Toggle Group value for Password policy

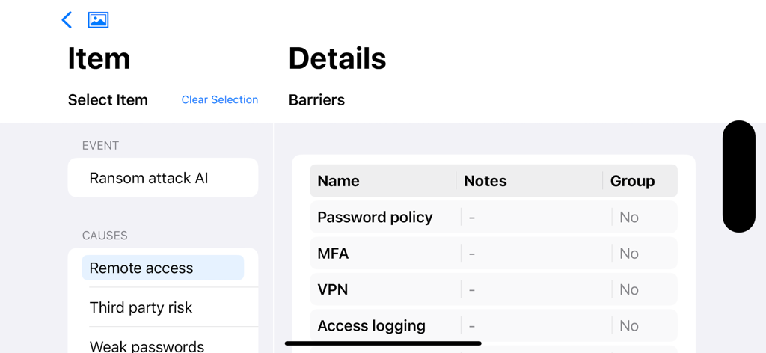click(628, 217)
